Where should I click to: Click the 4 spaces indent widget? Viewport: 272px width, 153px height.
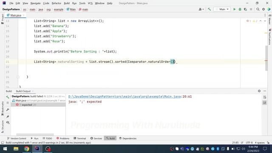pos(260,143)
